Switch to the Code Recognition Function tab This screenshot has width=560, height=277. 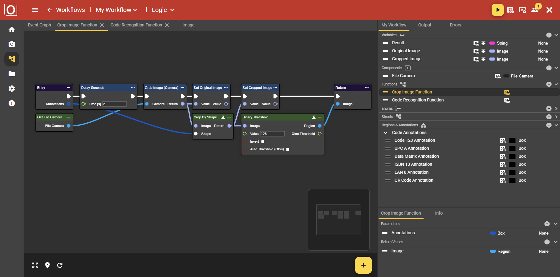136,25
